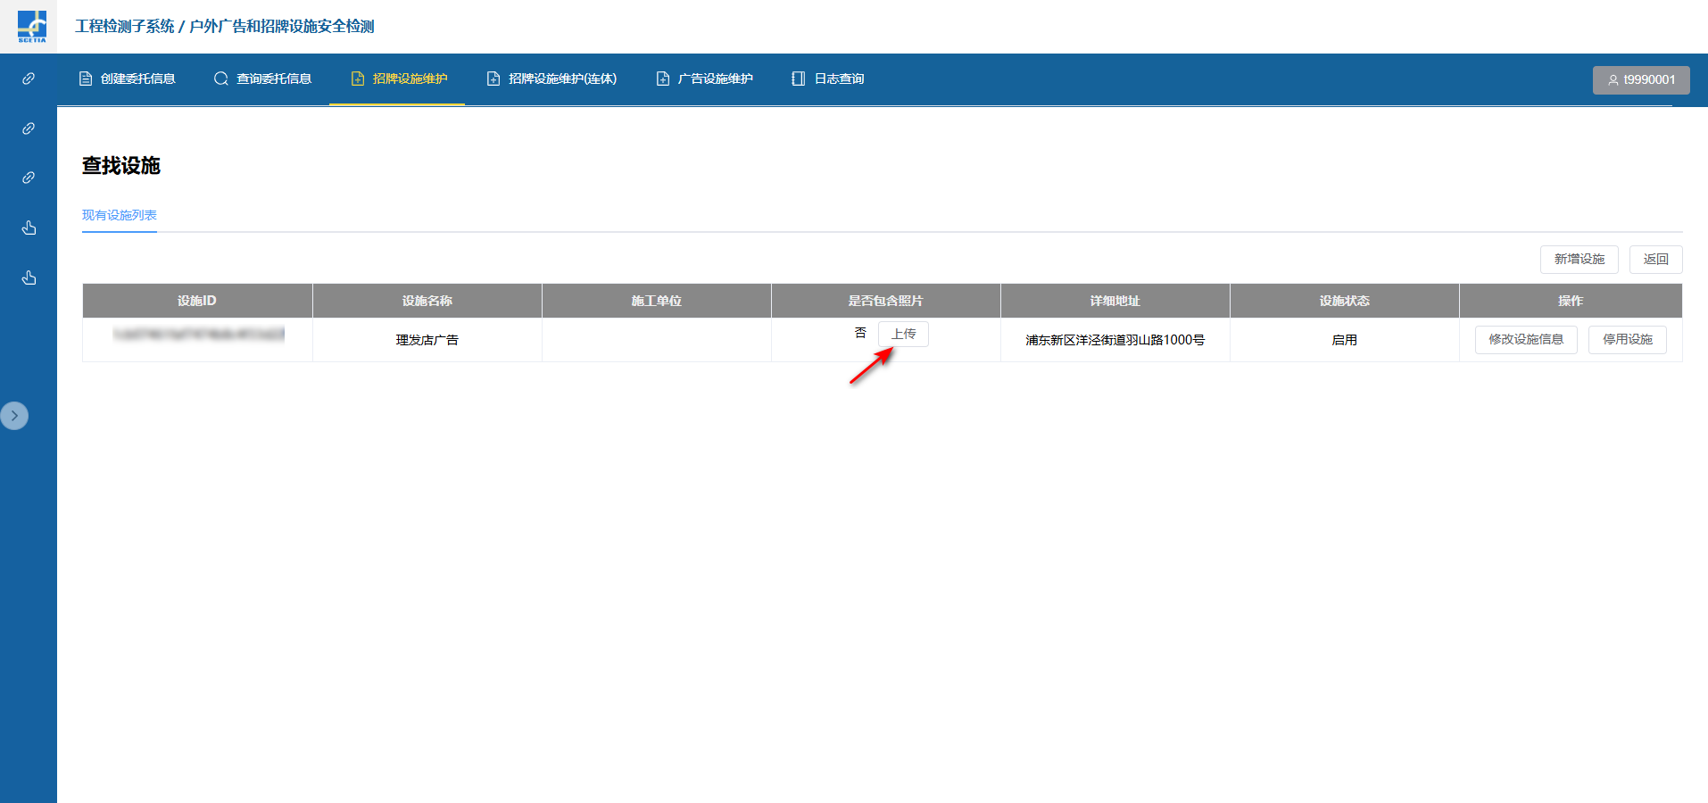Click the upper hand pointer icon in sidebar

[29, 228]
